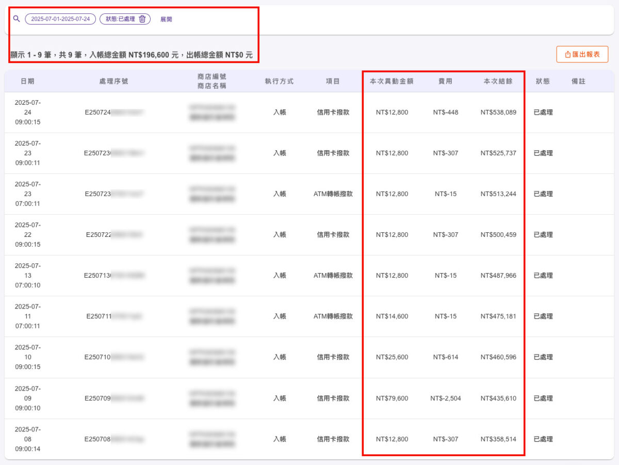Sort by the 本次結餘 column header
Viewport: 619px width, 465px height.
pos(498,82)
